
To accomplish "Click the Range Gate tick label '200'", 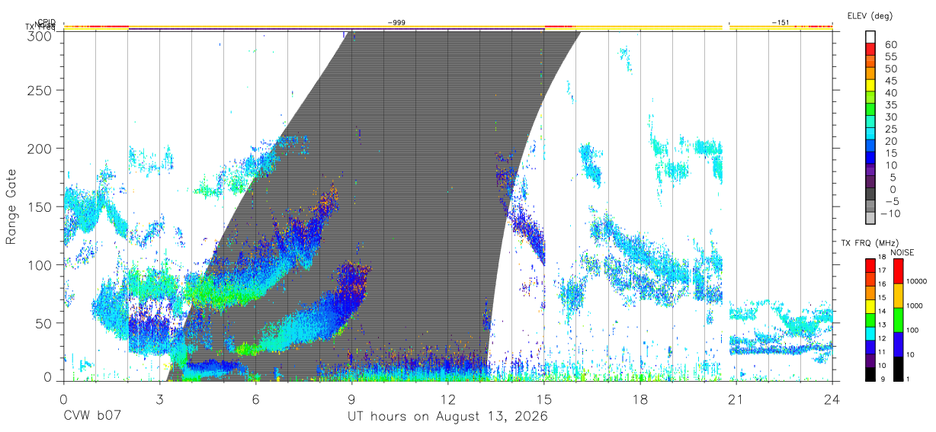I will (x=40, y=149).
